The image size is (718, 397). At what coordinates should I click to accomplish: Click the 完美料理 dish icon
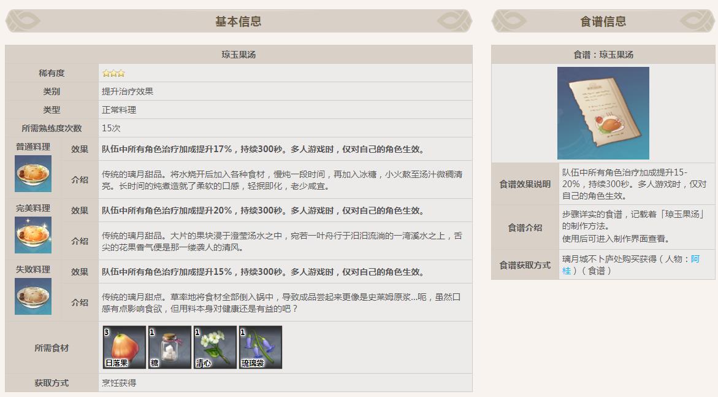[32, 236]
